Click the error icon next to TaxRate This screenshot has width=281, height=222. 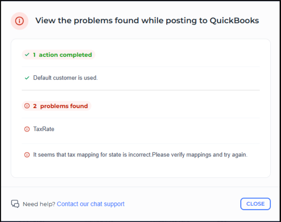[x=27, y=129]
